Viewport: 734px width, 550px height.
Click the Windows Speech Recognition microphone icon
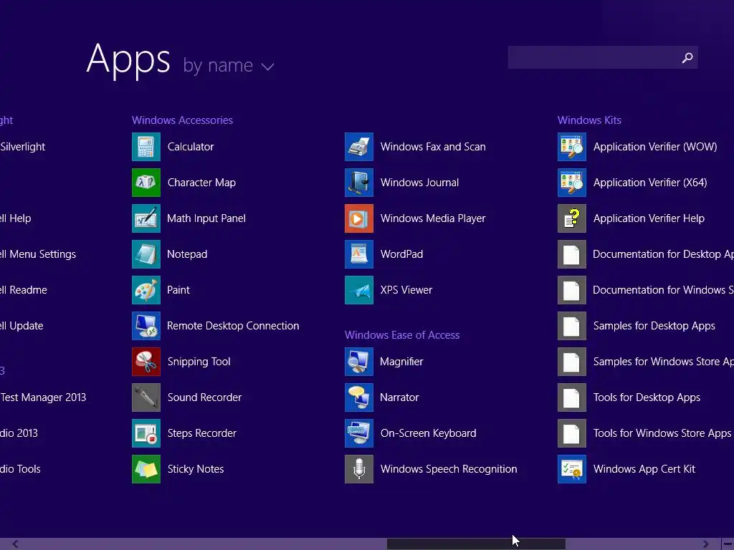coord(359,469)
